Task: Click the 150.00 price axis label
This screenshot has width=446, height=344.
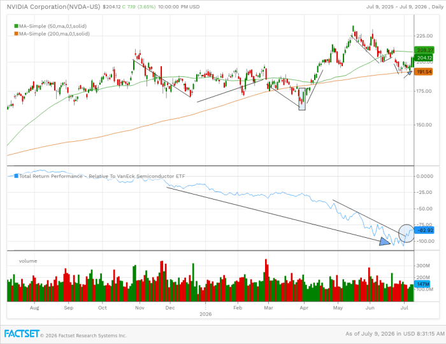Action: [424, 125]
